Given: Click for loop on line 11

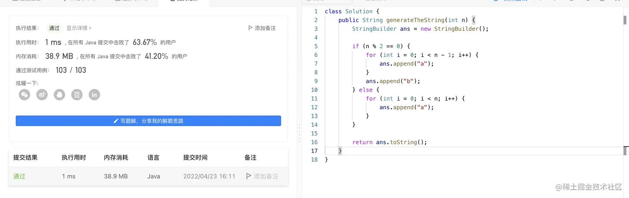Looking at the screenshot, I should pyautogui.click(x=415, y=98).
